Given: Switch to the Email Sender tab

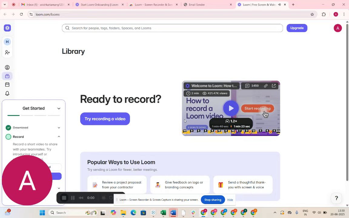Looking at the screenshot, I should click(208, 5).
